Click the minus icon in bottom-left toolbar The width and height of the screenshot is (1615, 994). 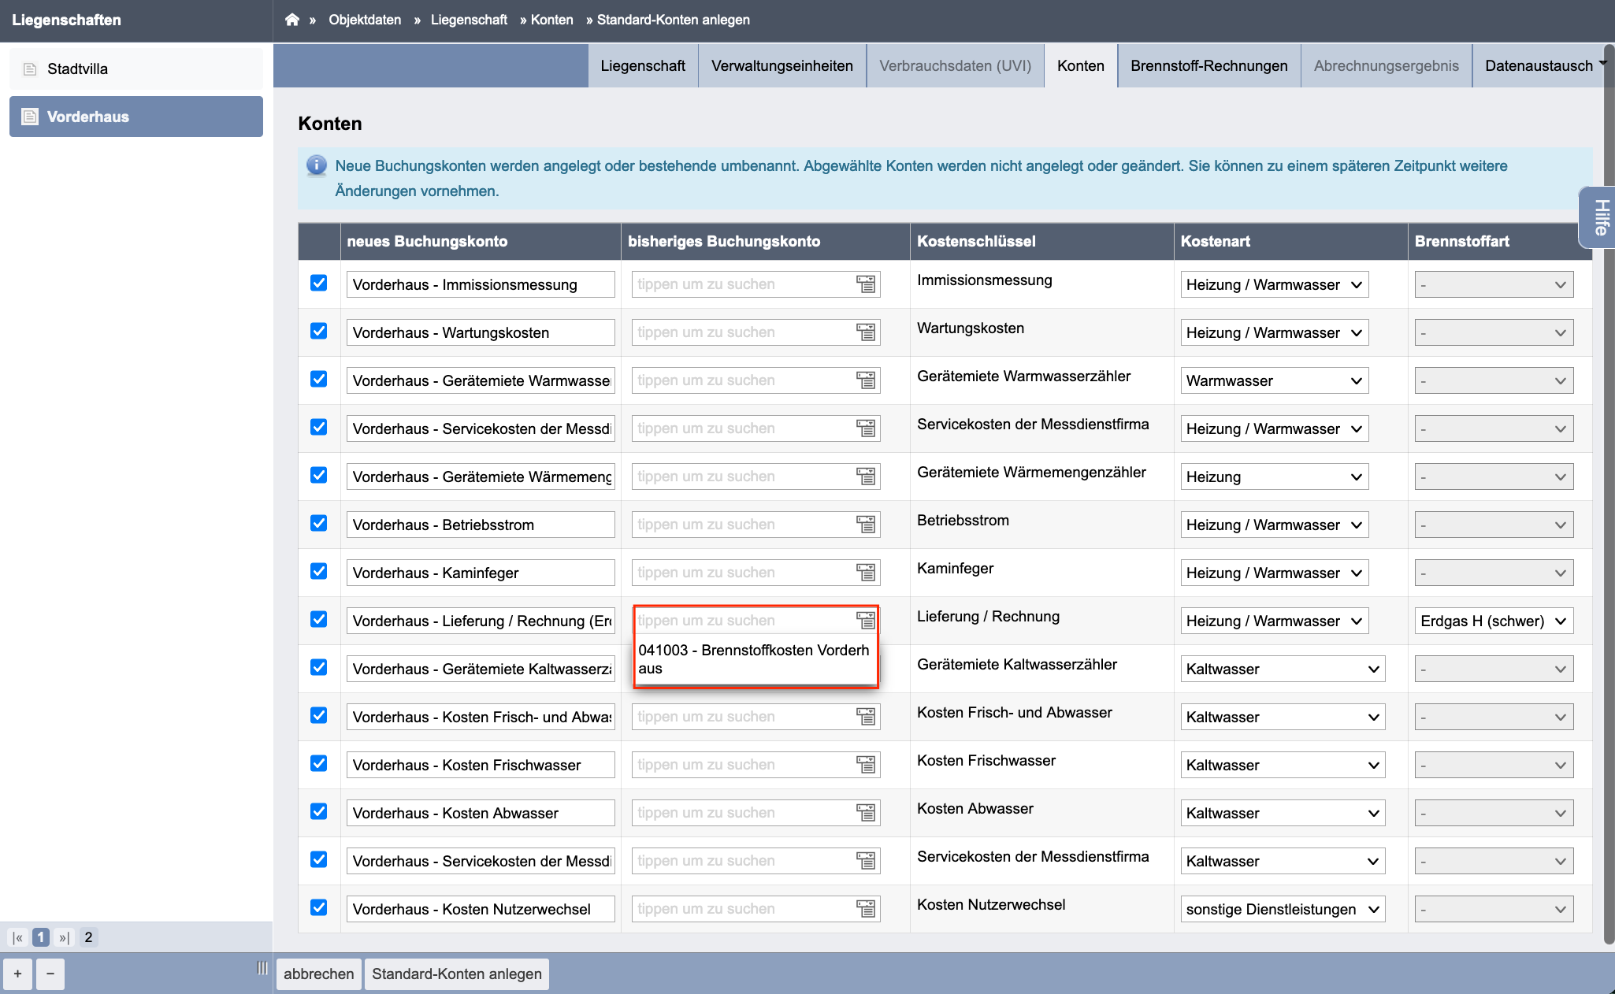click(50, 974)
